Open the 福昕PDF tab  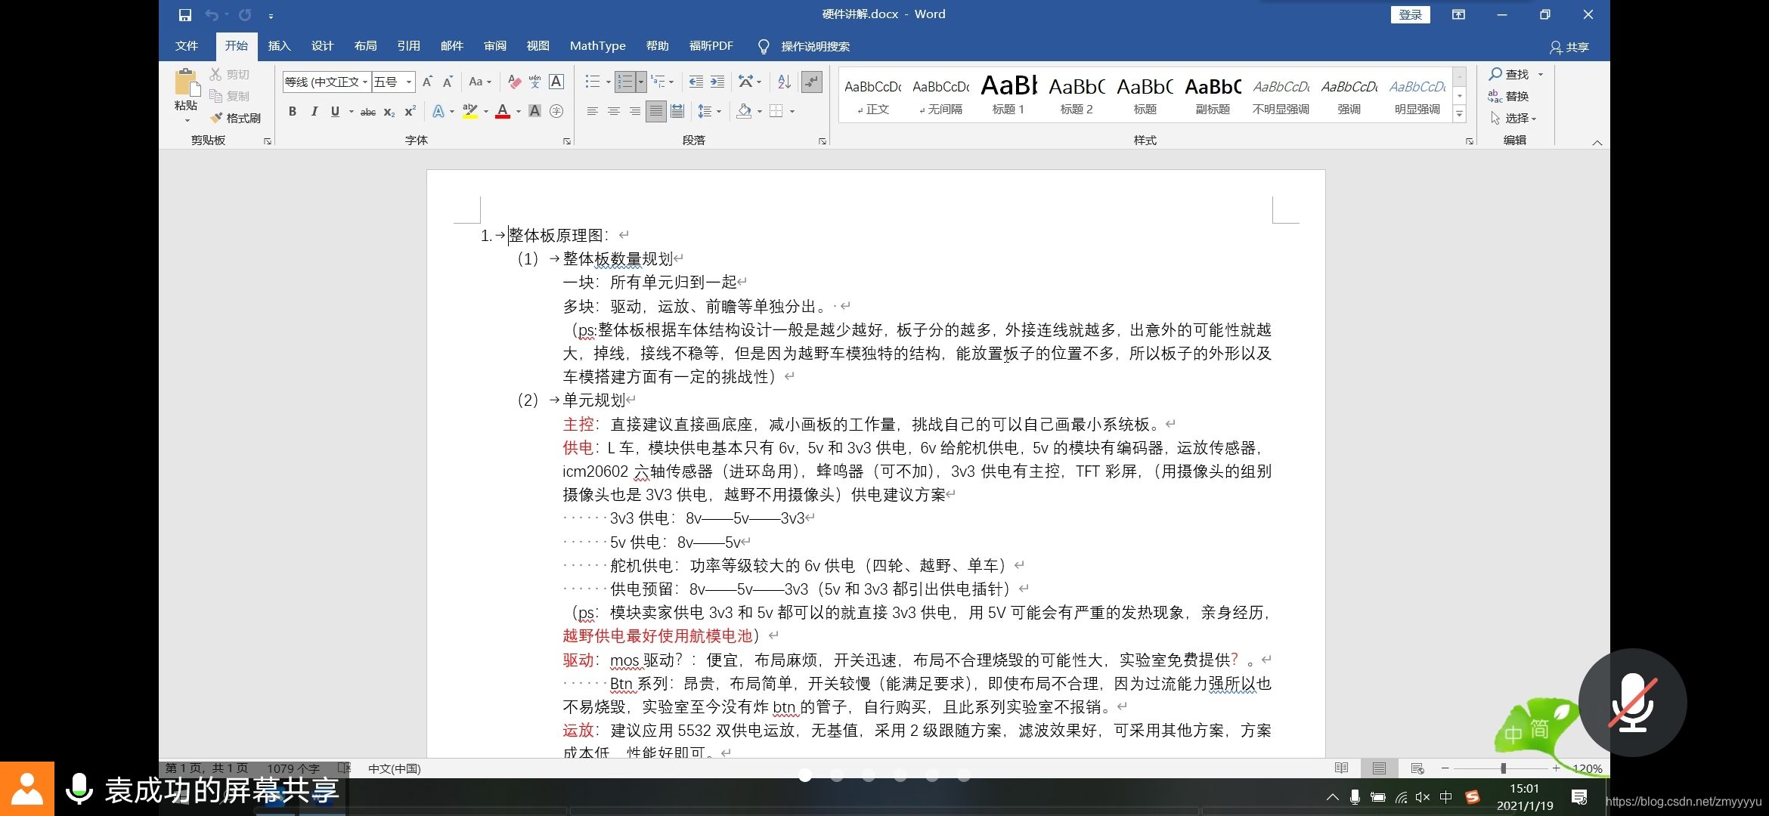[x=711, y=46]
